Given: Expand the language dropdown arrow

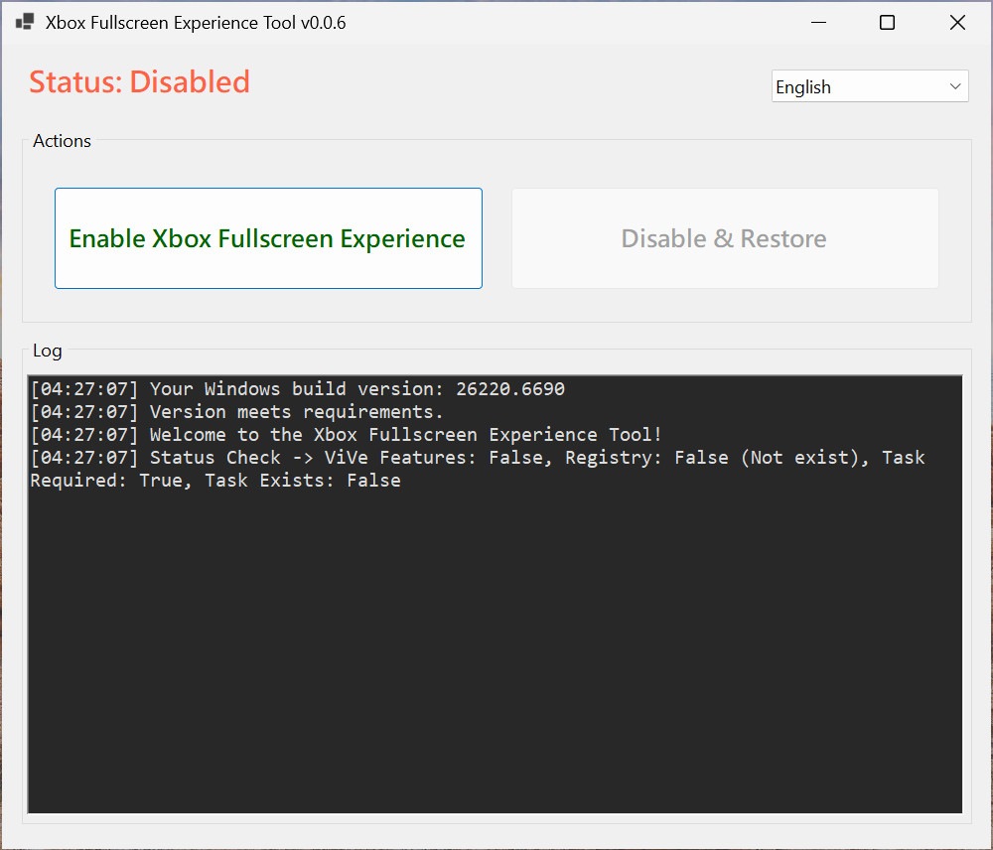Looking at the screenshot, I should click(x=955, y=86).
